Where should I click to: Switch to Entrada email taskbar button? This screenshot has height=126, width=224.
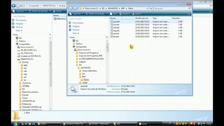point(99,124)
